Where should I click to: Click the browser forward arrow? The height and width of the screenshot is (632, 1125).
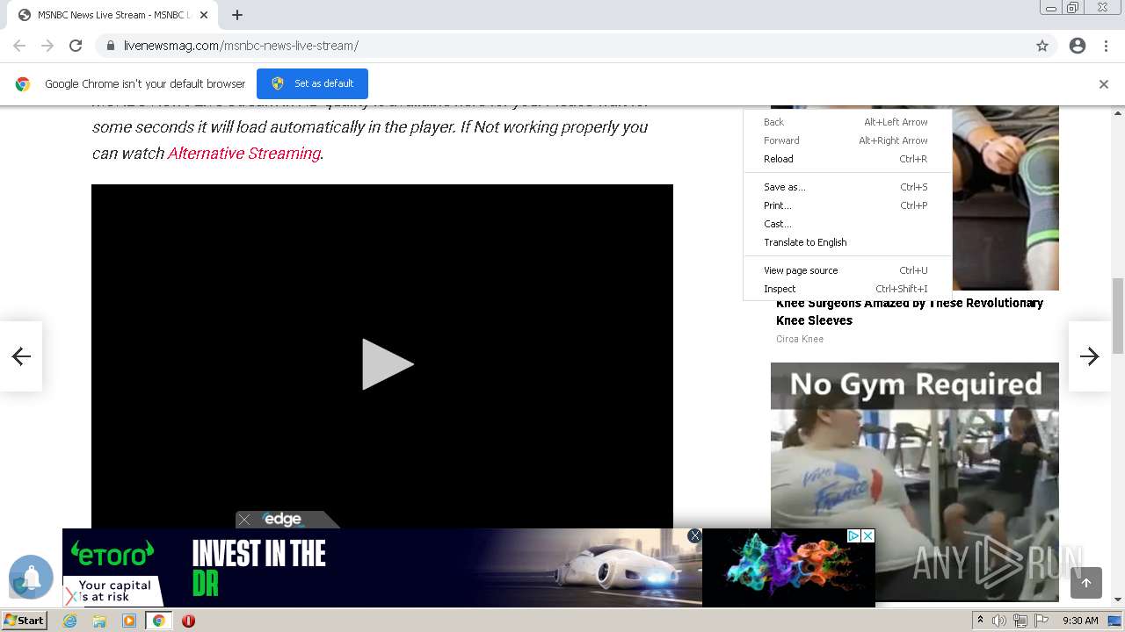(x=47, y=46)
